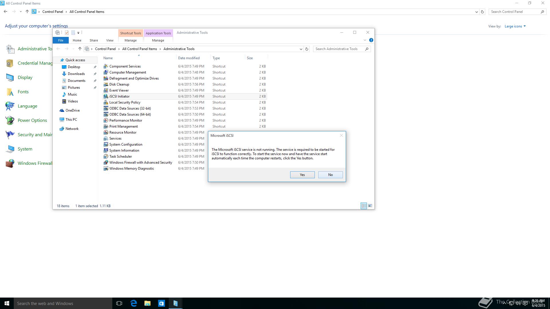Select the Disk Cleanup icon

106,84
